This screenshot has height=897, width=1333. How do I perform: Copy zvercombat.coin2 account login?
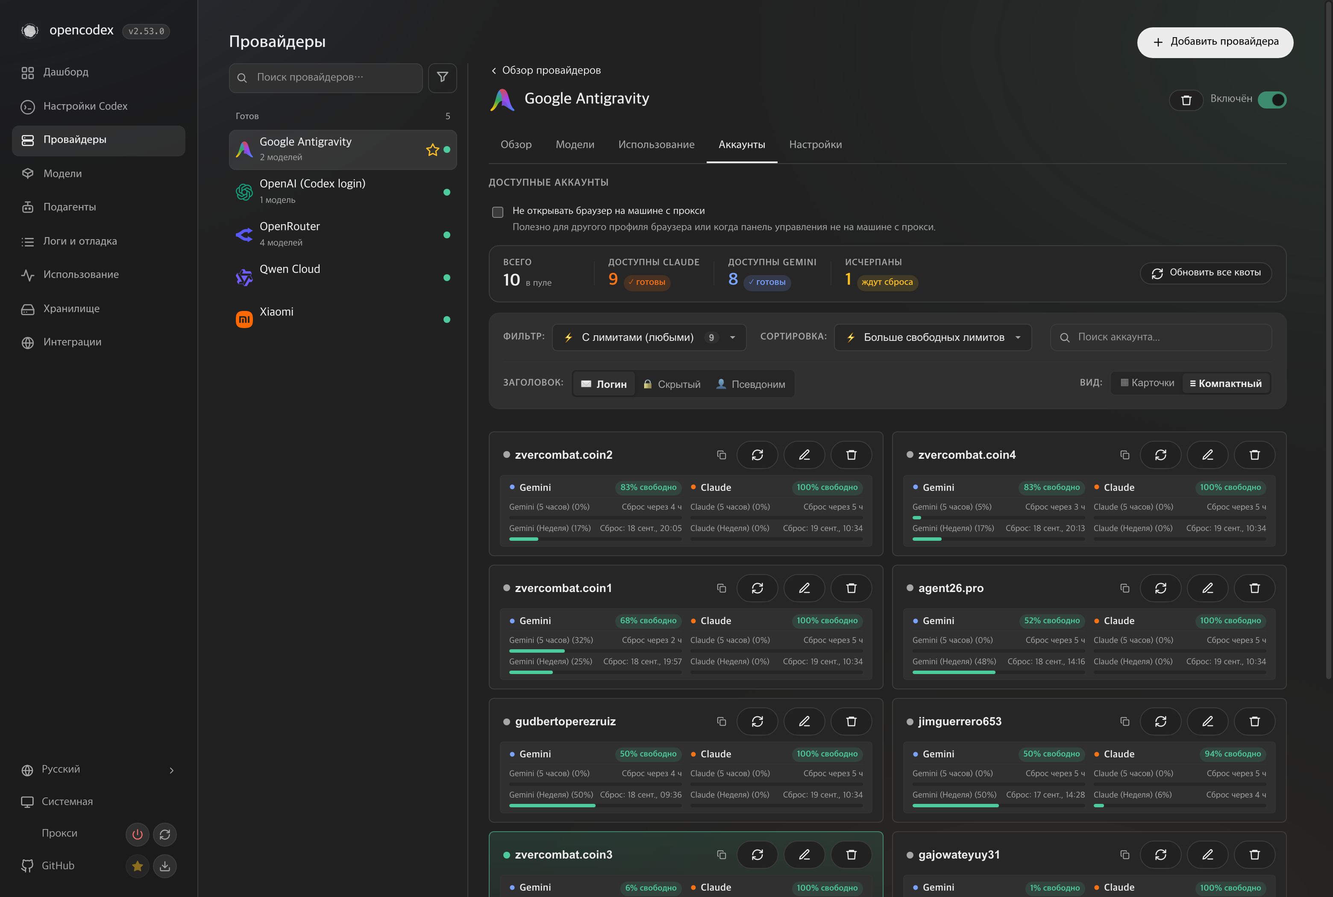click(x=722, y=455)
